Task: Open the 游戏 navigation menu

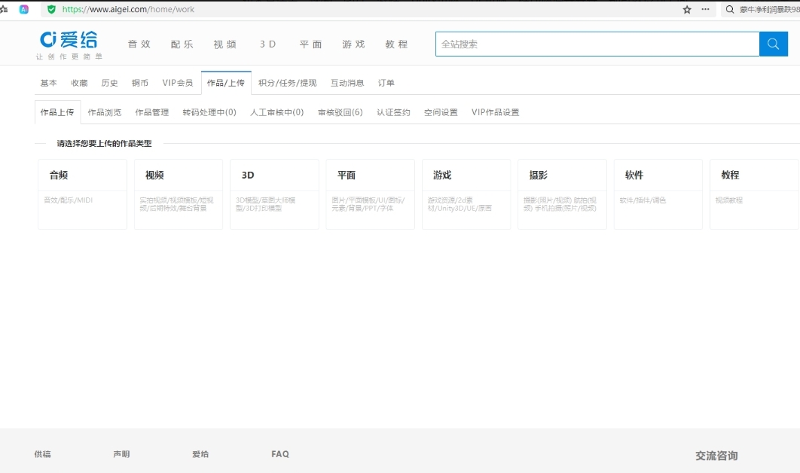Action: pyautogui.click(x=353, y=44)
